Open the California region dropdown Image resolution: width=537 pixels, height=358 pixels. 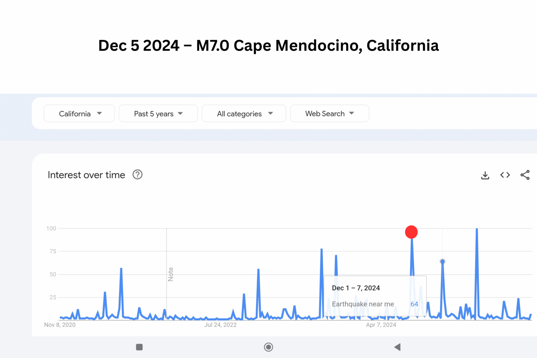tap(79, 114)
